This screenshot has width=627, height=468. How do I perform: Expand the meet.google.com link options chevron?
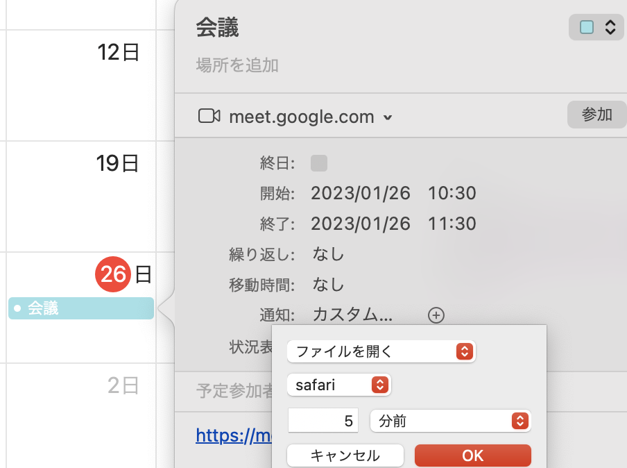pyautogui.click(x=388, y=117)
